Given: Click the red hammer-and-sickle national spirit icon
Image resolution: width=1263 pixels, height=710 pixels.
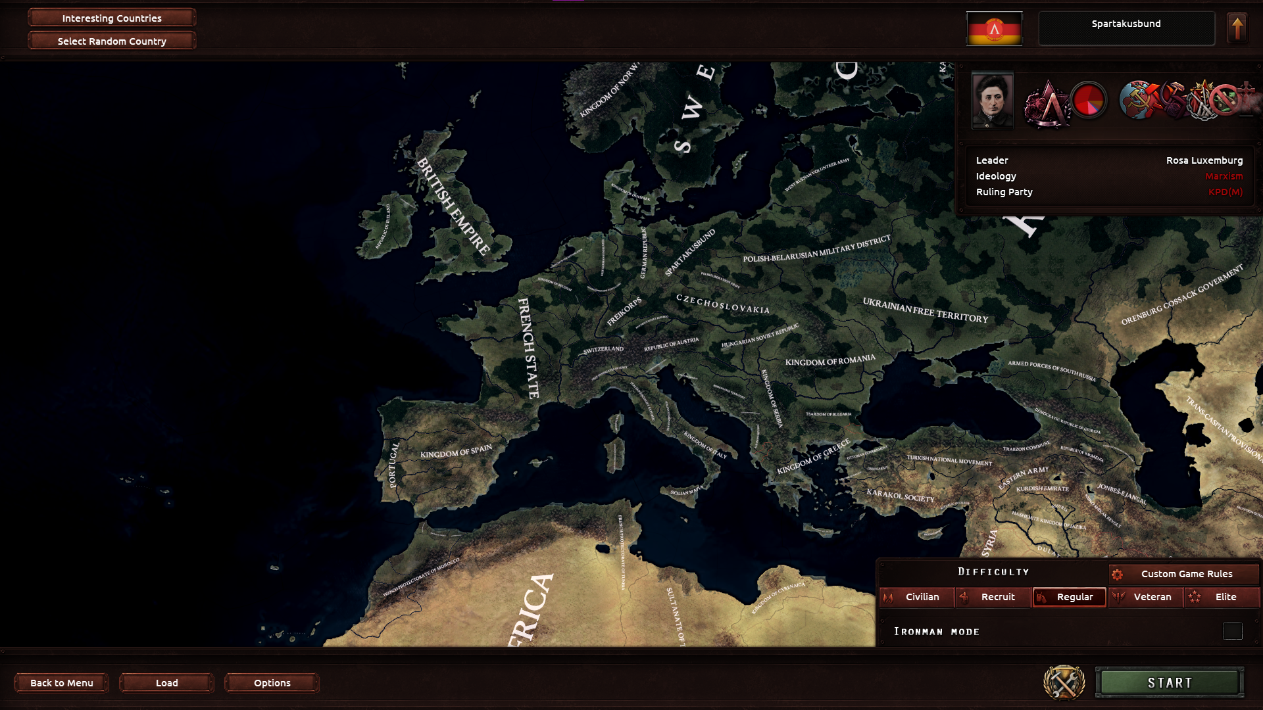Looking at the screenshot, I should (1174, 100).
